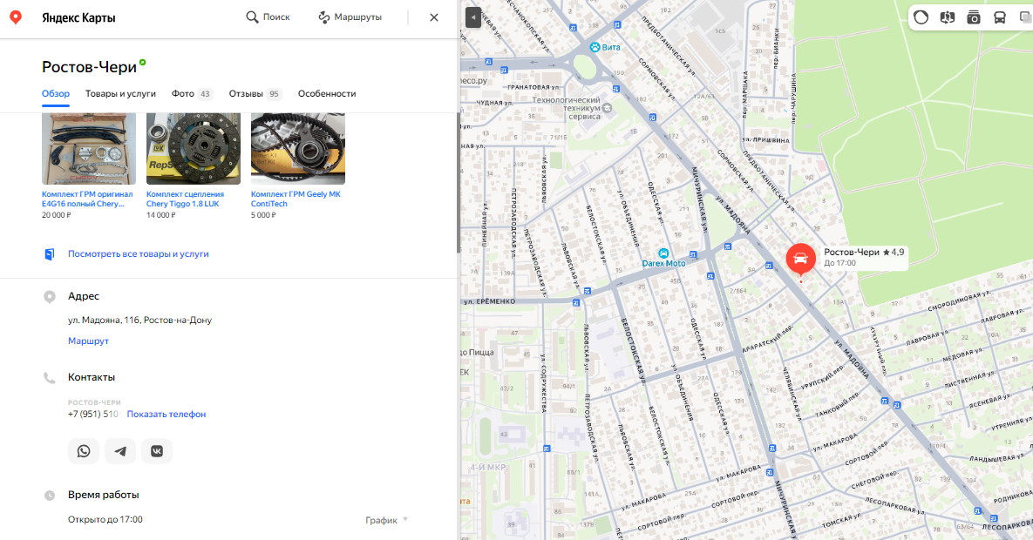This screenshot has width=1033, height=540.
Task: Close the Ростов-Чери organization card
Action: [x=433, y=17]
